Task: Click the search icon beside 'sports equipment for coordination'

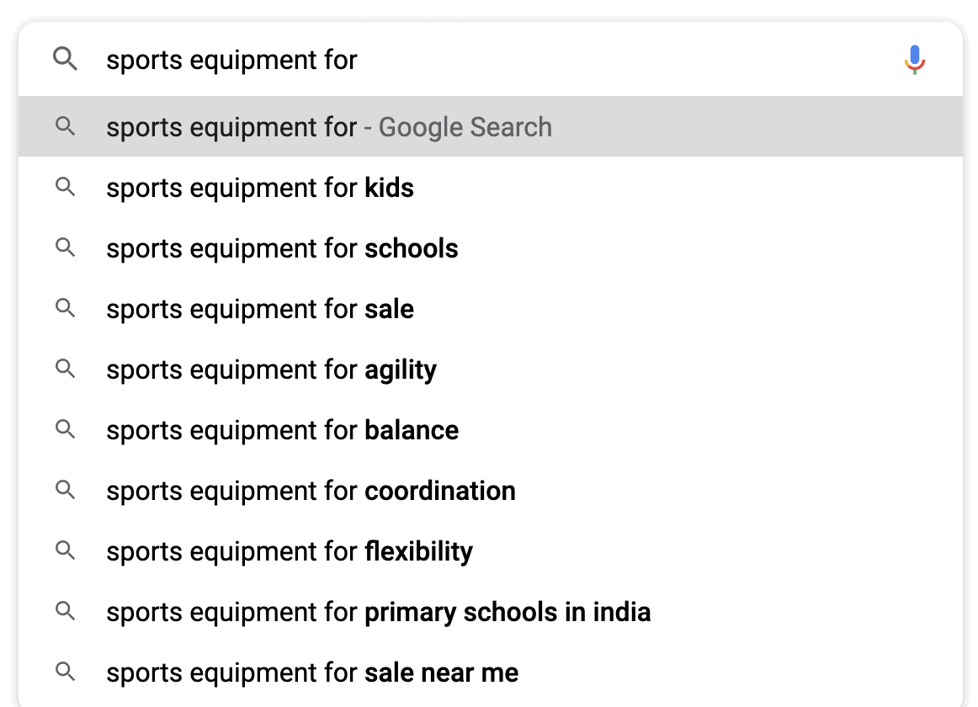Action: click(65, 491)
